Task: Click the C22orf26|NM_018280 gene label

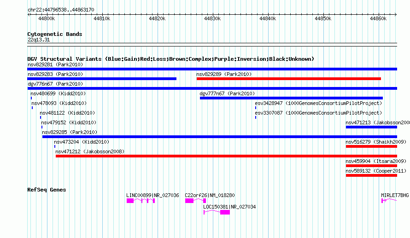Action: point(210,195)
